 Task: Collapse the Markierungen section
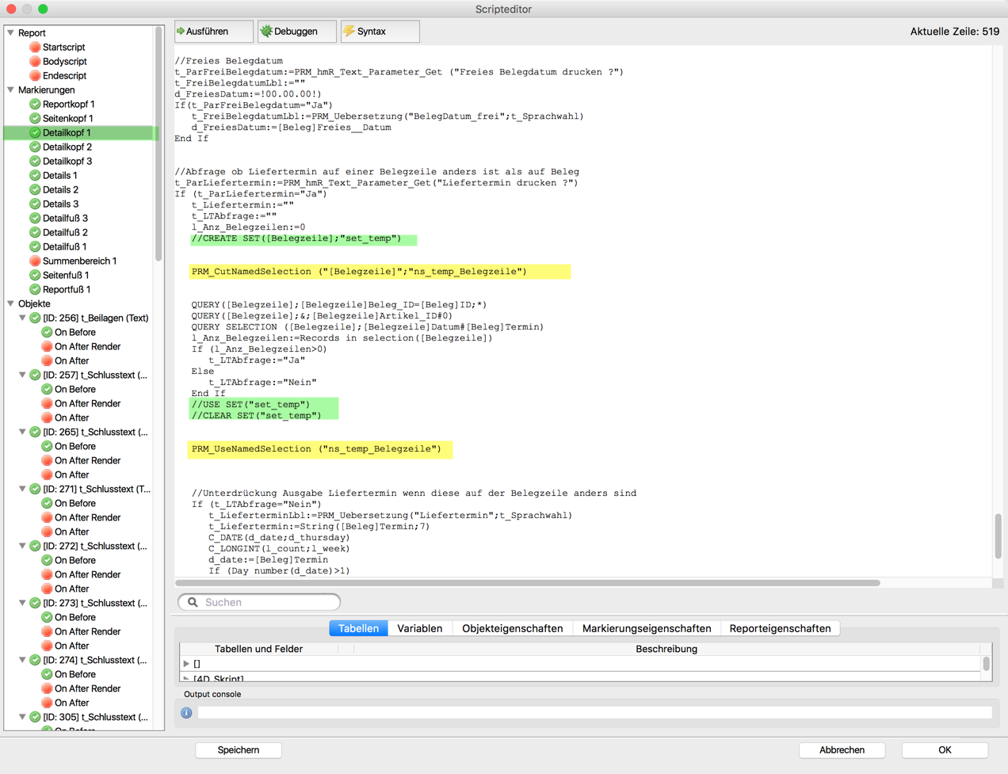(11, 90)
